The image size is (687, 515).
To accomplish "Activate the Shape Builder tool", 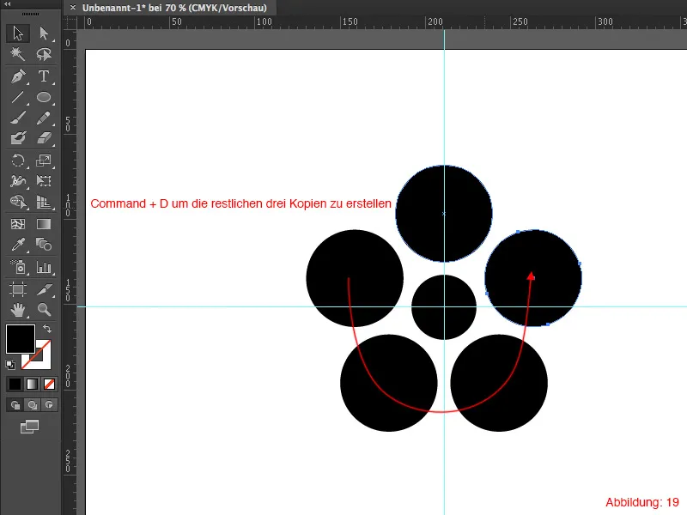I will (18, 202).
